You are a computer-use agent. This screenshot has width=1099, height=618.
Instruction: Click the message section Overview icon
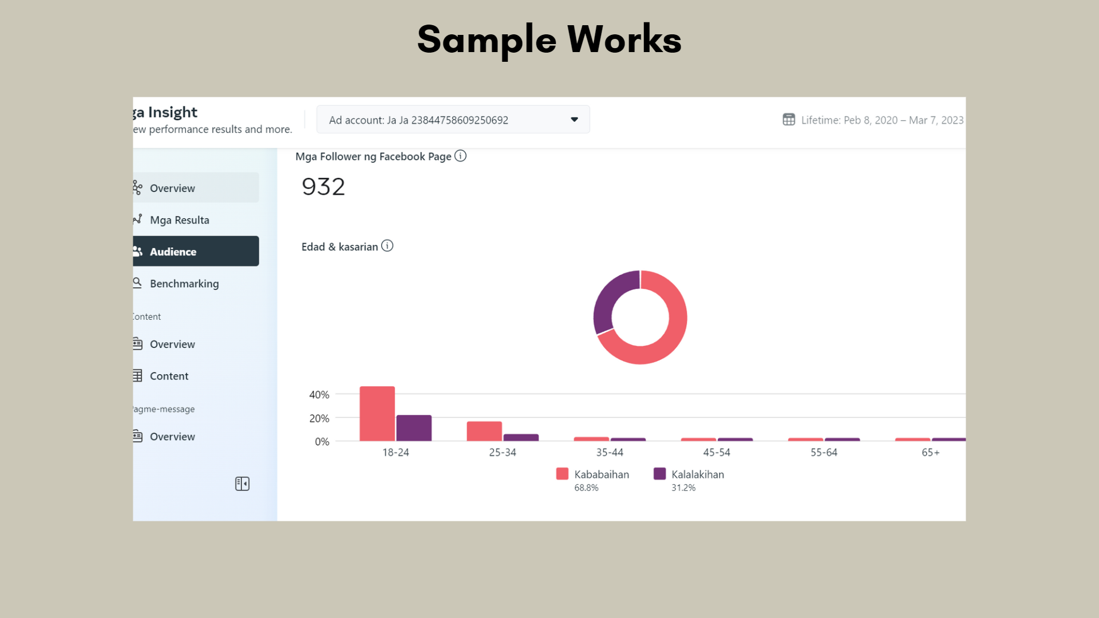[137, 436]
